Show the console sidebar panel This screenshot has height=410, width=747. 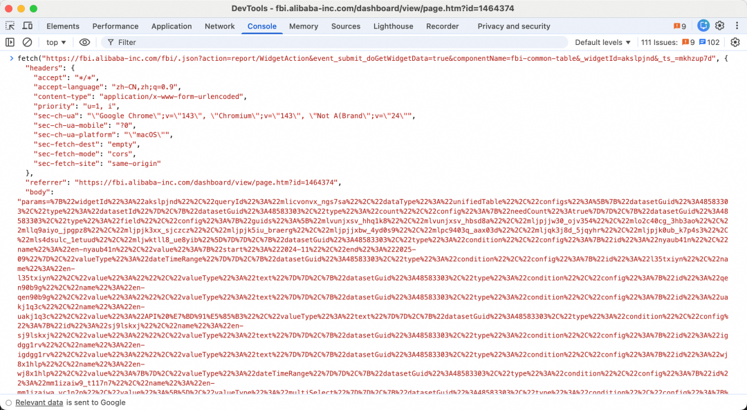click(x=10, y=42)
